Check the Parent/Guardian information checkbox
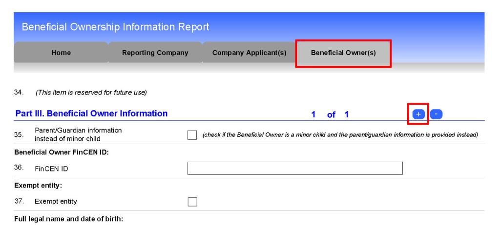500x225 pixels. [x=192, y=135]
